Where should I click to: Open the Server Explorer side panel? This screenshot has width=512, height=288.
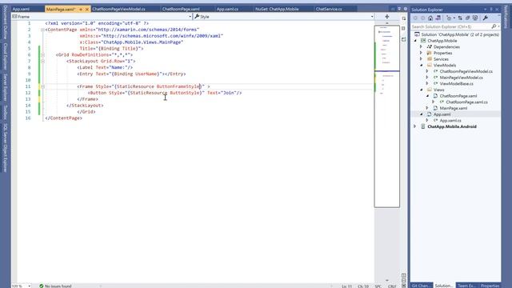6,87
